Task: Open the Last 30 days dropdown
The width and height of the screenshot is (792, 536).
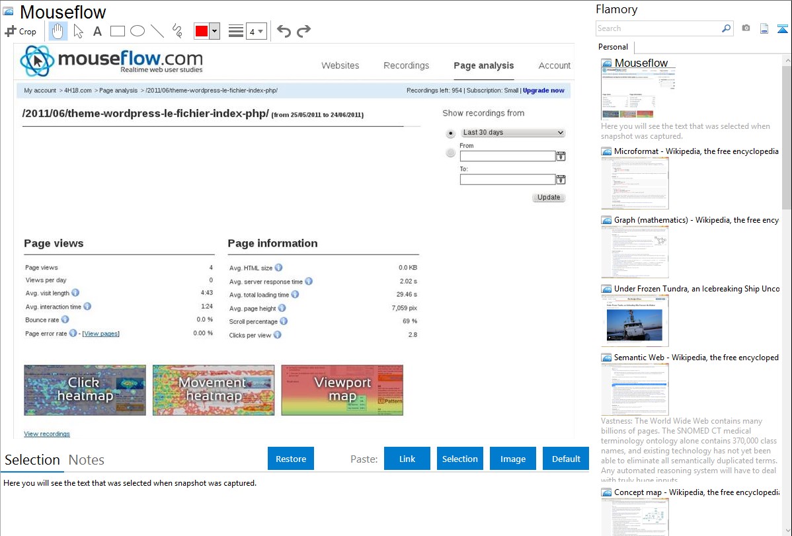Action: (512, 132)
